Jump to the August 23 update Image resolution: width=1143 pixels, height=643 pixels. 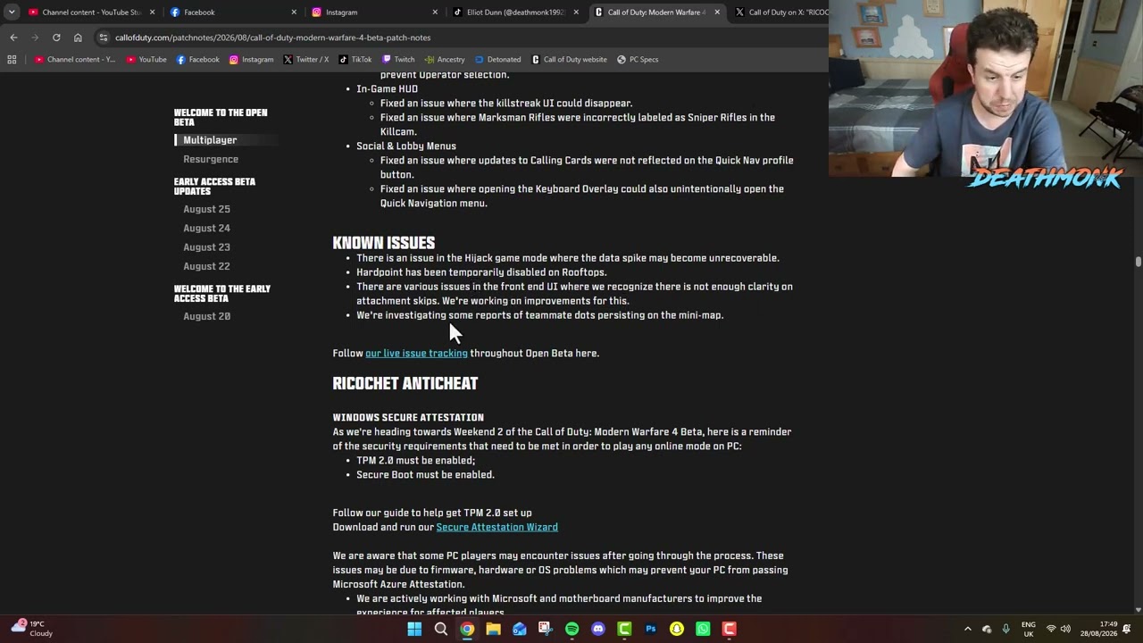206,247
